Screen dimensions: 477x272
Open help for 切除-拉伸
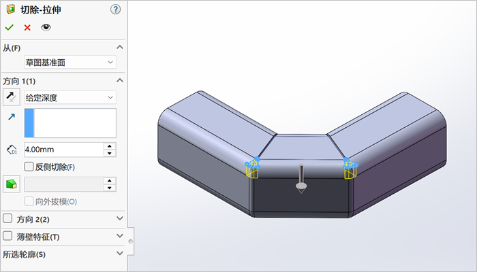point(115,10)
